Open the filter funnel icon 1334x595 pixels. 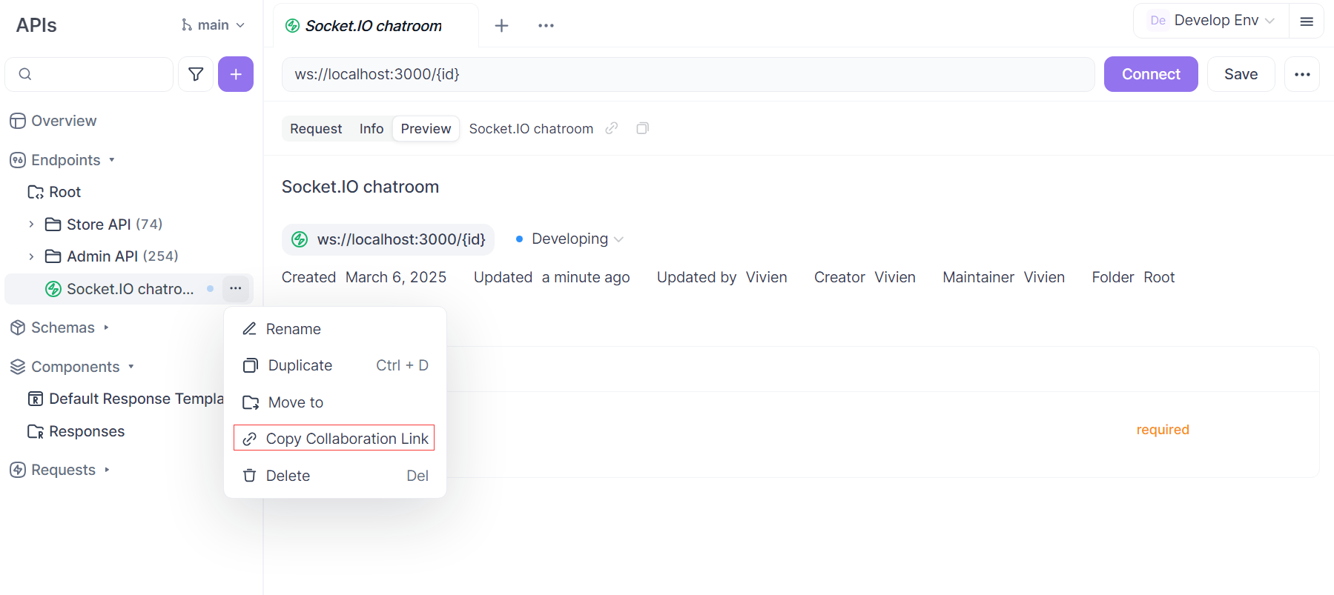196,74
